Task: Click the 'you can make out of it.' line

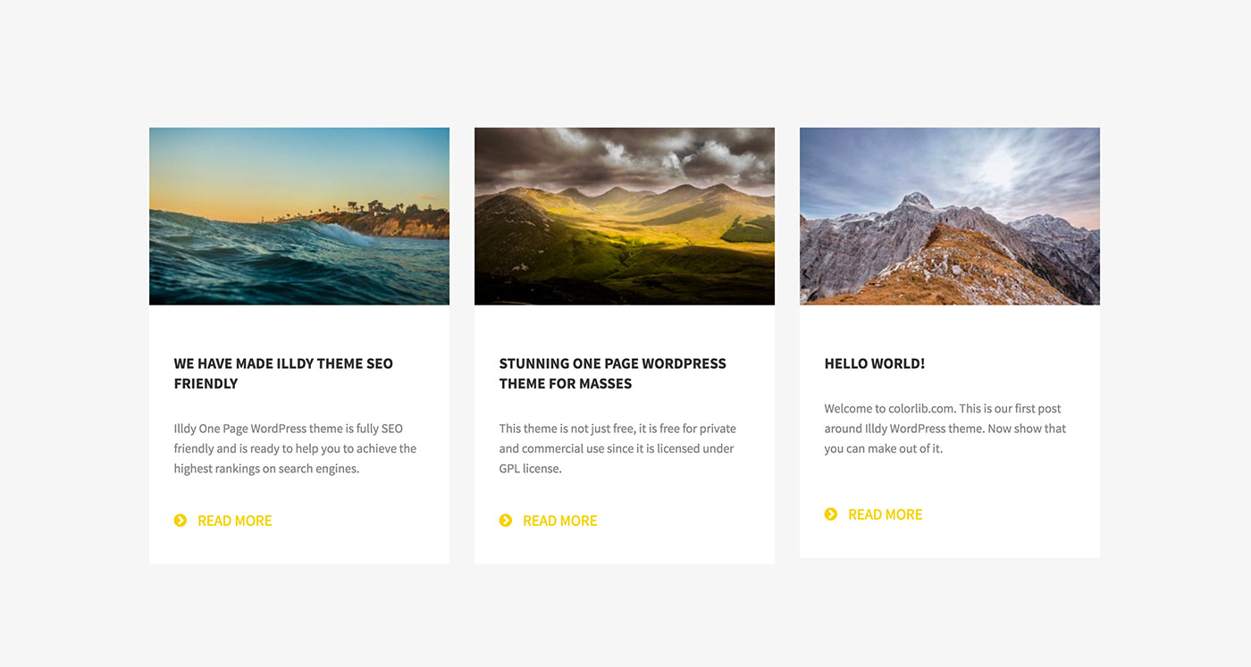Action: pyautogui.click(x=884, y=448)
